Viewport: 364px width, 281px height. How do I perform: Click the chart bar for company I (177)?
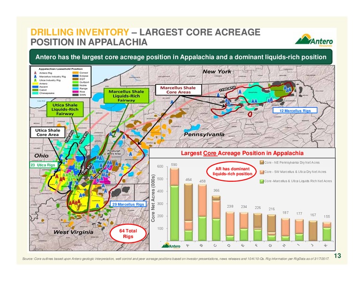click(x=299, y=230)
